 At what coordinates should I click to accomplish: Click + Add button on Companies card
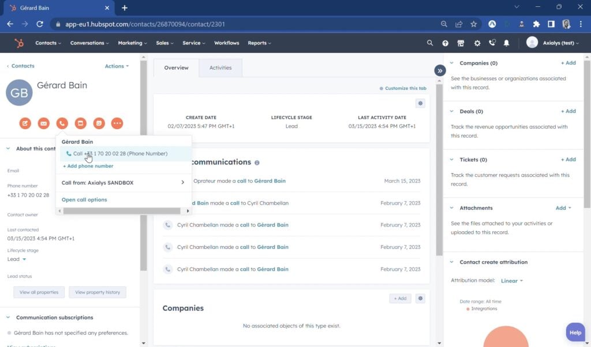pyautogui.click(x=400, y=299)
